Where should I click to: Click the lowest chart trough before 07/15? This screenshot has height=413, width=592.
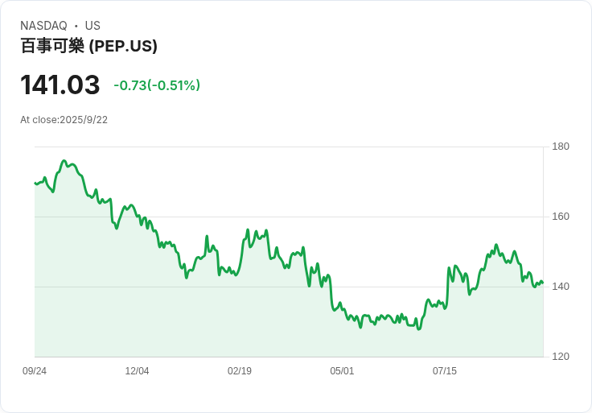419,329
